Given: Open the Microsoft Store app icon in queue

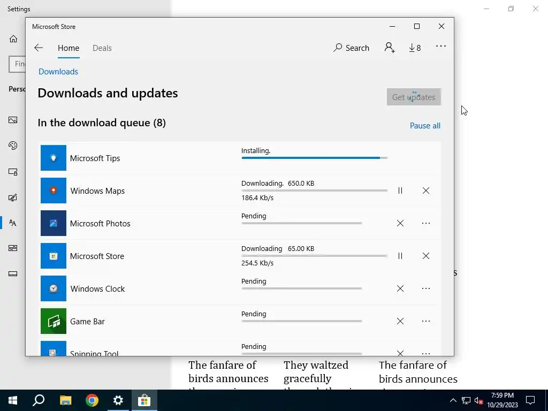Looking at the screenshot, I should [54, 256].
